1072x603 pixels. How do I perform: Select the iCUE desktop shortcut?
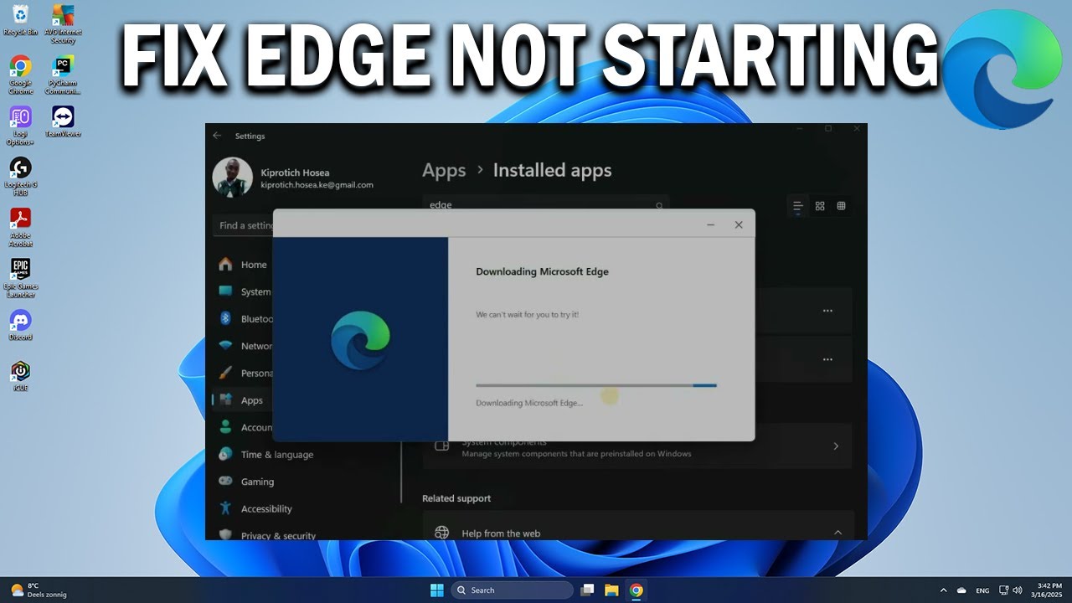[x=20, y=375]
